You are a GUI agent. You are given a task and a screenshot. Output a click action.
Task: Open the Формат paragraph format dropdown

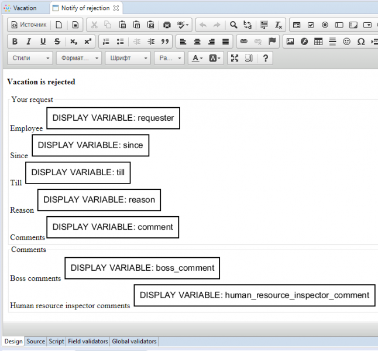tap(79, 58)
